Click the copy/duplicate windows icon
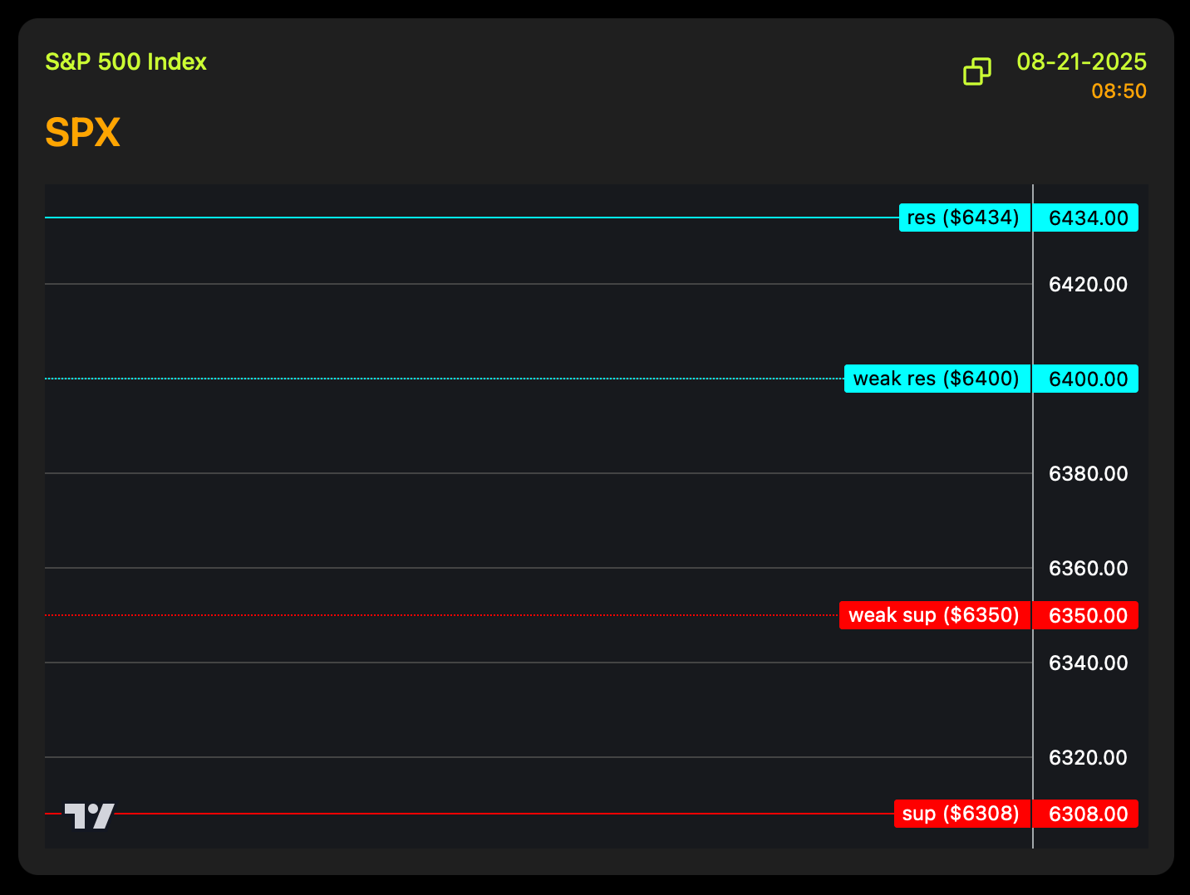The image size is (1190, 895). click(977, 71)
